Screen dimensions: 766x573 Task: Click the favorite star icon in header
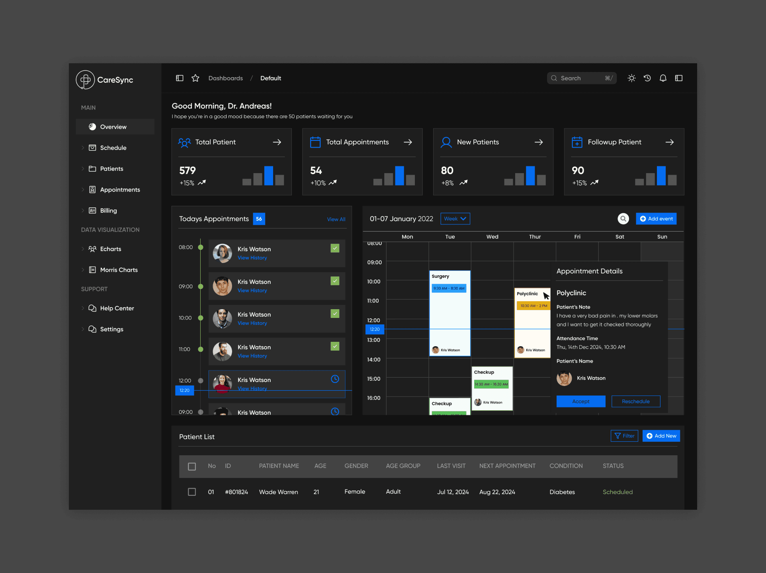click(x=195, y=78)
